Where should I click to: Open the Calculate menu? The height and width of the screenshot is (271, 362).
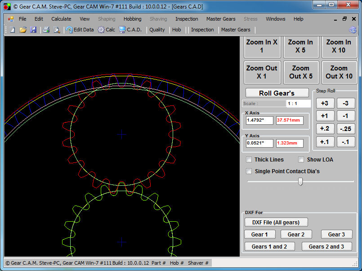click(61, 19)
